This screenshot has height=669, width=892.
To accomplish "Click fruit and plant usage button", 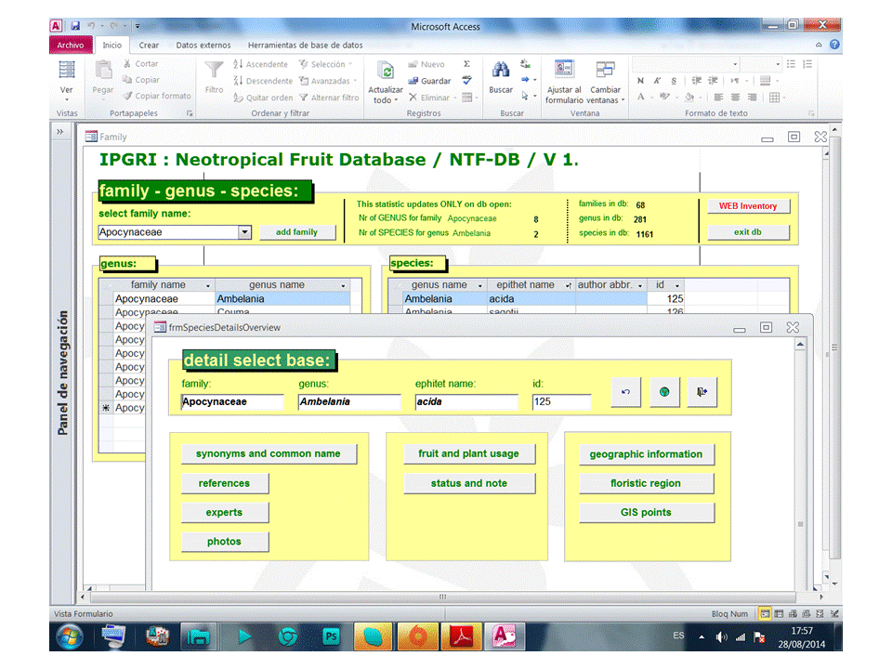I will tap(468, 454).
